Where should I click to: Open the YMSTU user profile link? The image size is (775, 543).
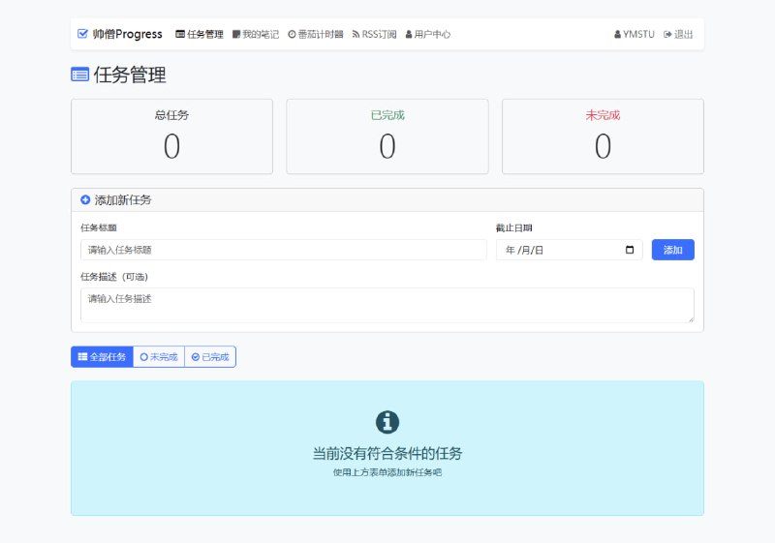coord(635,34)
